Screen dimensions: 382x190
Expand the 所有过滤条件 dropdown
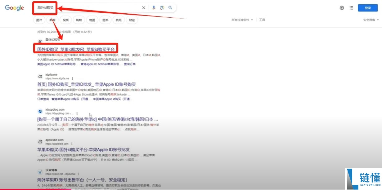[242, 20]
